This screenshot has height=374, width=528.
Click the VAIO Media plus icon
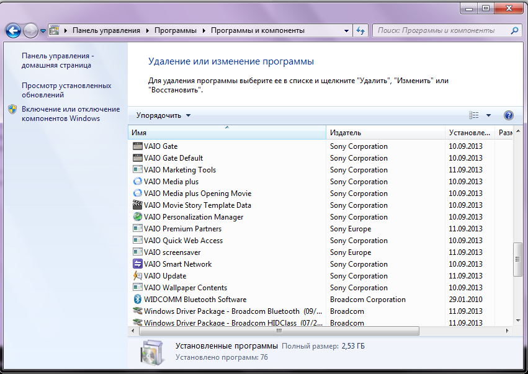click(137, 182)
